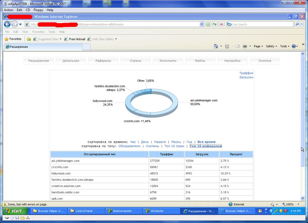308x223 pixels.
Task: Click the Home icon in command bar
Action: coord(216,46)
